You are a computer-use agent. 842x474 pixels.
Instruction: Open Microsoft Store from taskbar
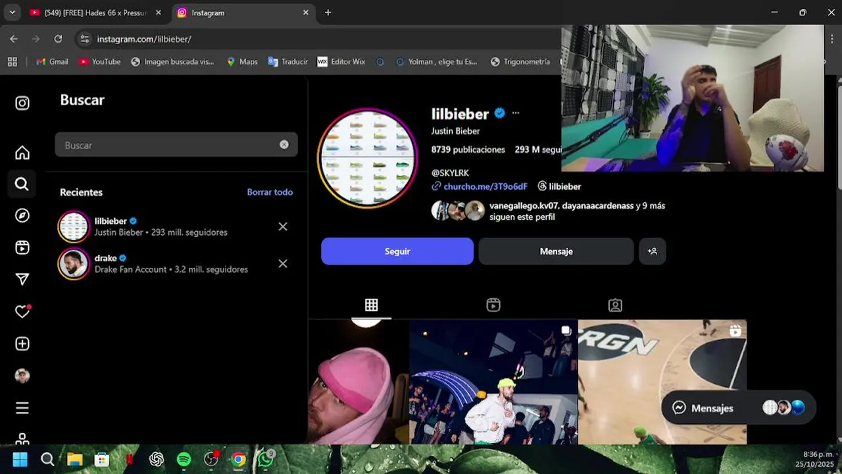click(x=101, y=460)
